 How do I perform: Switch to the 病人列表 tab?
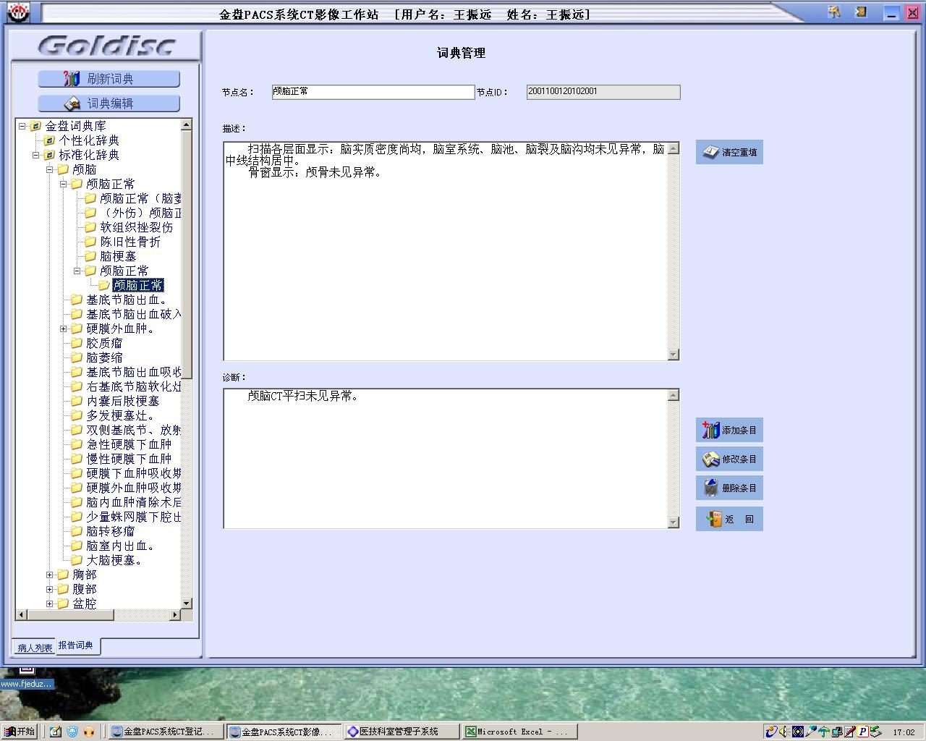[35, 648]
